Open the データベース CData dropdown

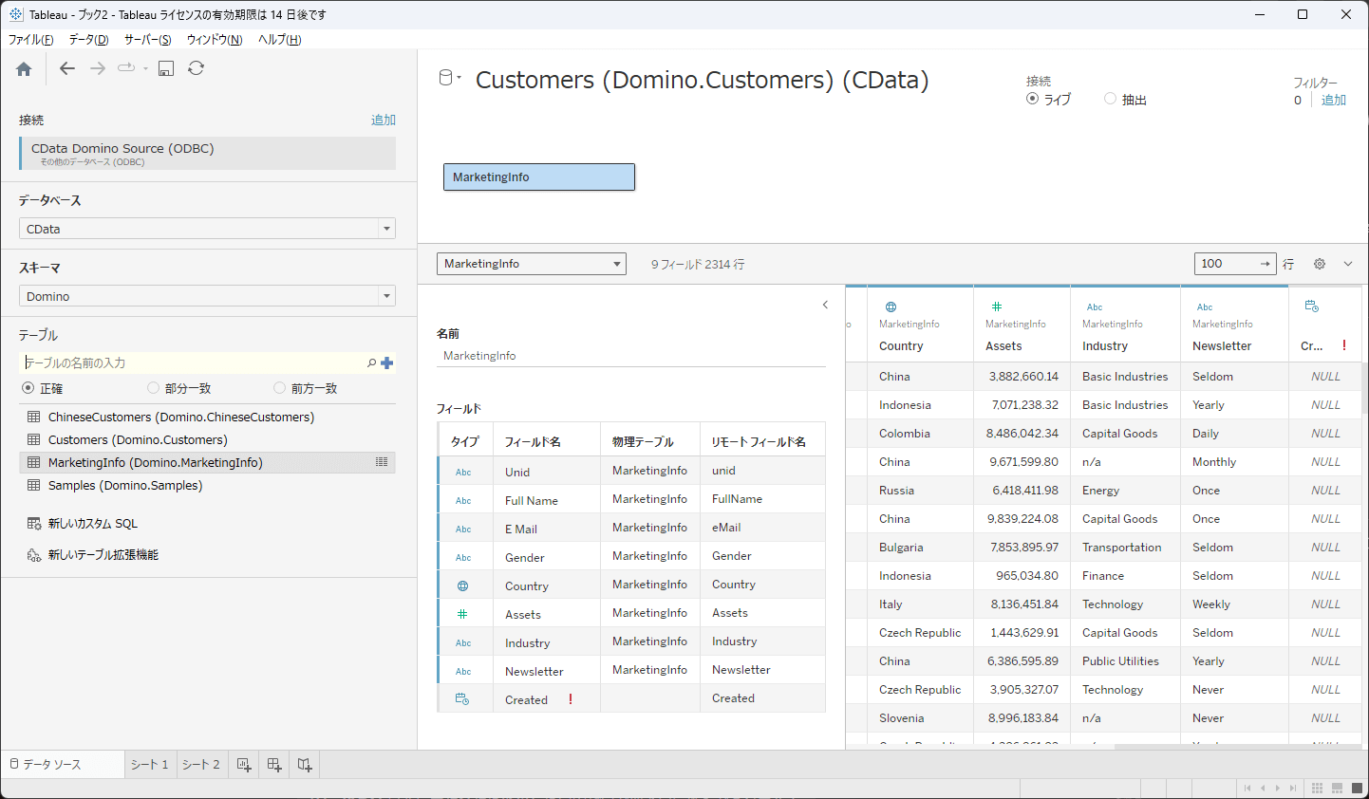click(x=207, y=229)
